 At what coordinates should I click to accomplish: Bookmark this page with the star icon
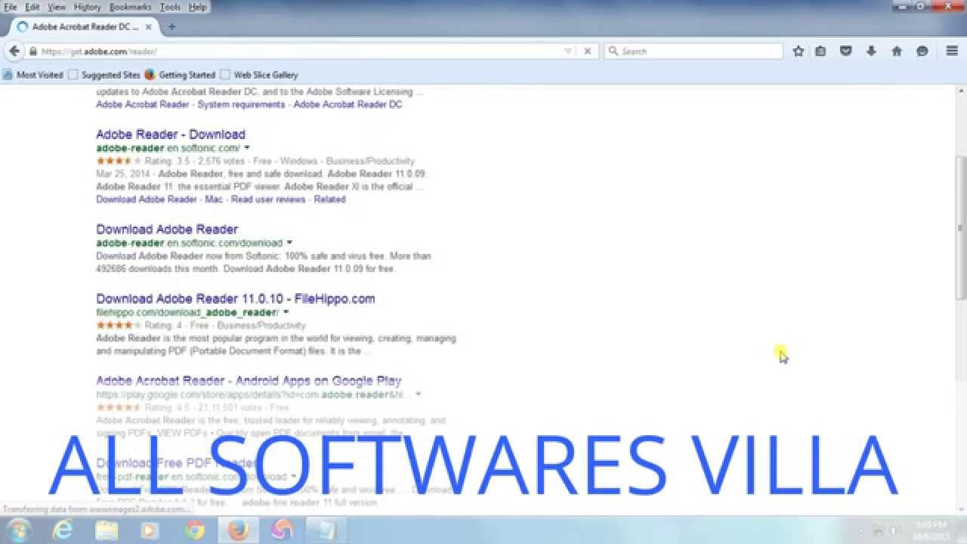798,51
